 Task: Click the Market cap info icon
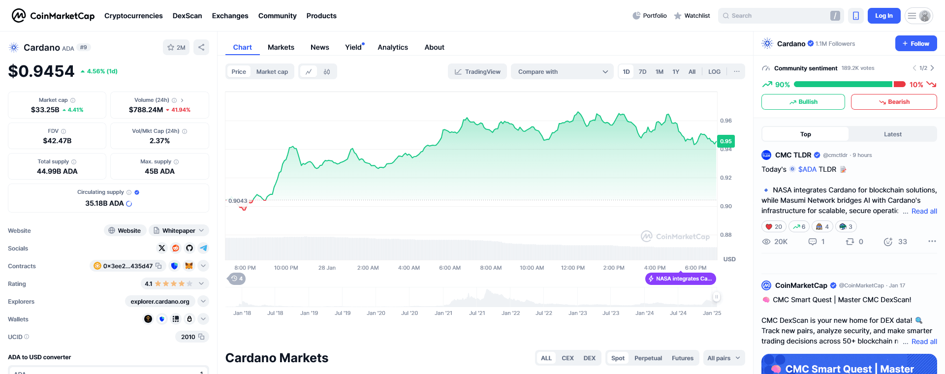point(73,100)
